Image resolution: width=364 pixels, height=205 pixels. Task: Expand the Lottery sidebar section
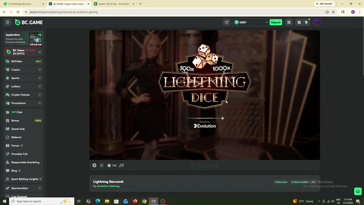40,86
